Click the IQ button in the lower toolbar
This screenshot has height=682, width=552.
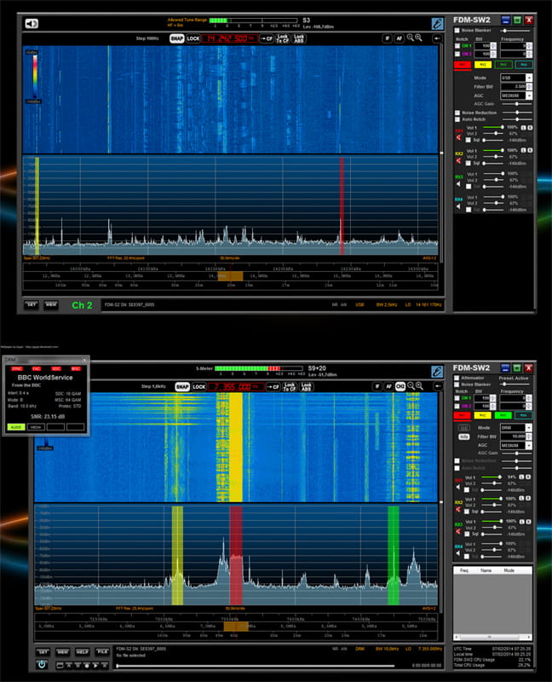tap(400, 386)
